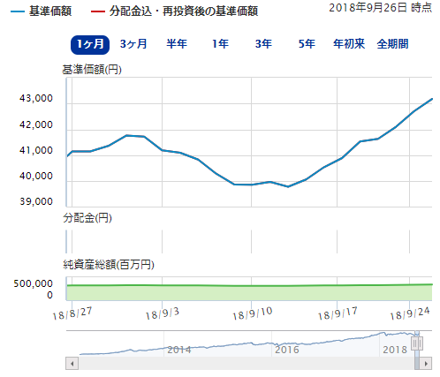The width and height of the screenshot is (440, 377).
Task: Click the 分配金(円) chart heading
Action: (87, 218)
